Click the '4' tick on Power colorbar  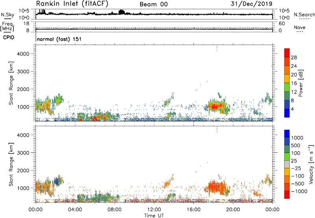tap(293, 109)
